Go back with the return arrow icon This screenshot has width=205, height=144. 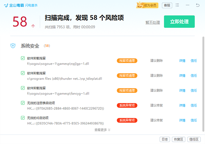pyautogui.click(x=198, y=5)
